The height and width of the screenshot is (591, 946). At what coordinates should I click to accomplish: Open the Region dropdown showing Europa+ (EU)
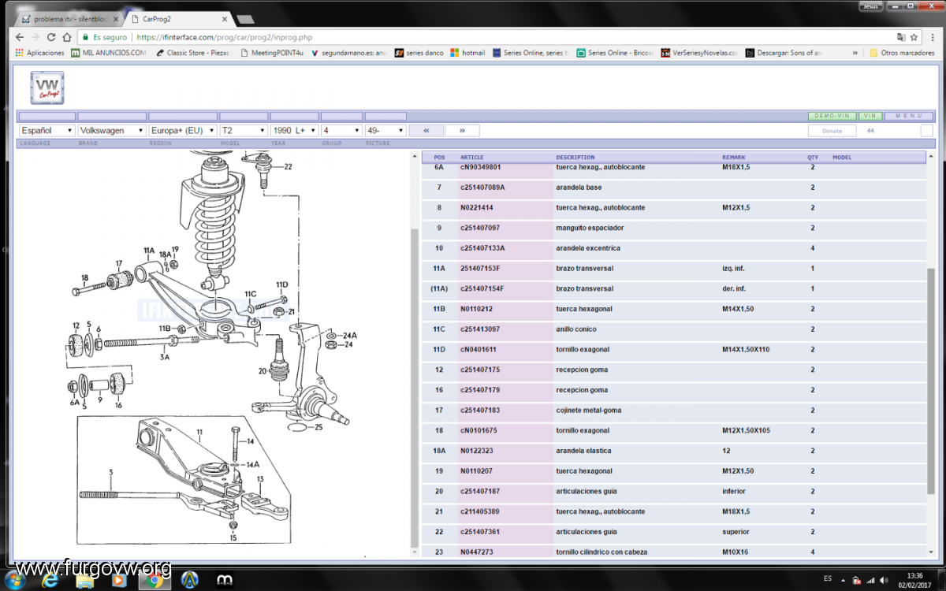pyautogui.click(x=182, y=130)
